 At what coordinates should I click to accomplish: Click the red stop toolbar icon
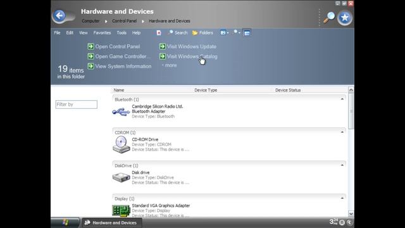(x=159, y=33)
